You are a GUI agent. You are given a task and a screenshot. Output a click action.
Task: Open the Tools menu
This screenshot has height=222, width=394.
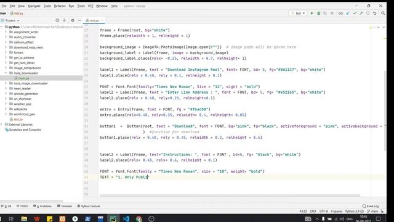[81, 6]
